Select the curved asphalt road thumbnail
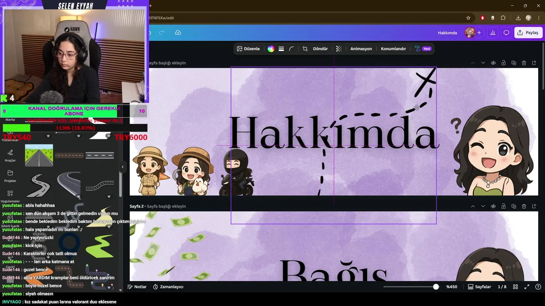545x306 pixels. coord(69,185)
